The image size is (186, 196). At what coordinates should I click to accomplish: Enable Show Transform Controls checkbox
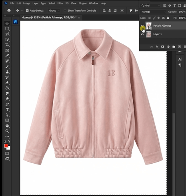tap(65, 11)
